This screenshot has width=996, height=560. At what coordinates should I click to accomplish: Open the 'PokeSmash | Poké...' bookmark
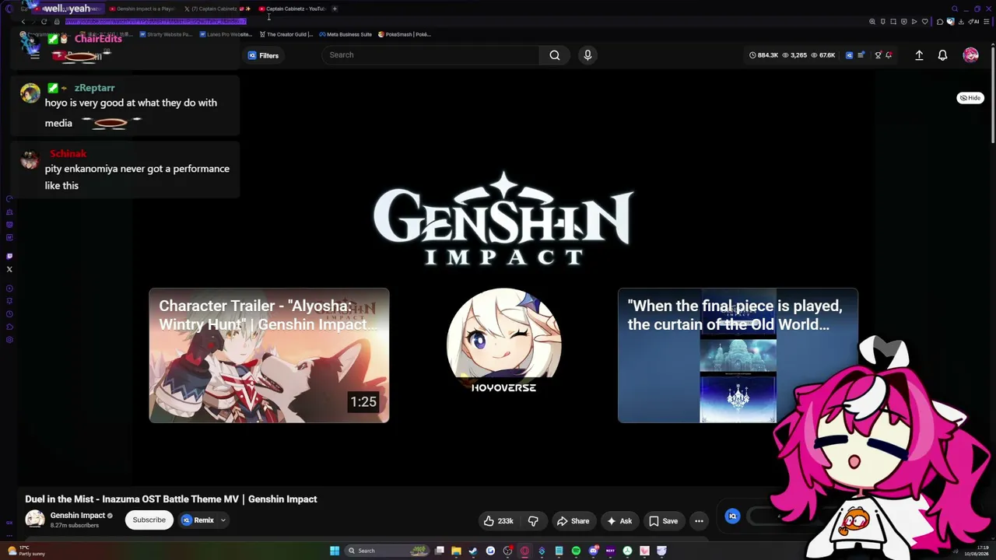click(404, 34)
